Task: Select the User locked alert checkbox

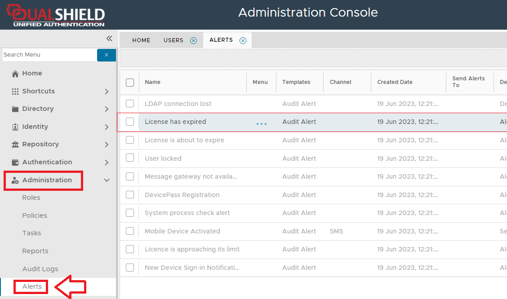Action: coord(130,158)
